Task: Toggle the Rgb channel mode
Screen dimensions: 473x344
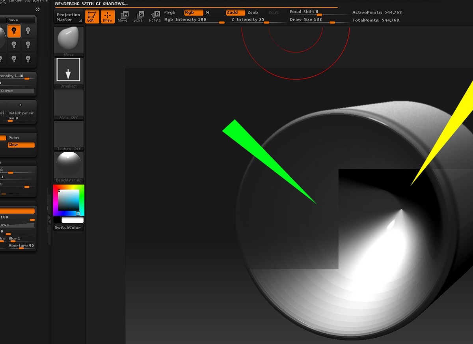Action: (194, 13)
